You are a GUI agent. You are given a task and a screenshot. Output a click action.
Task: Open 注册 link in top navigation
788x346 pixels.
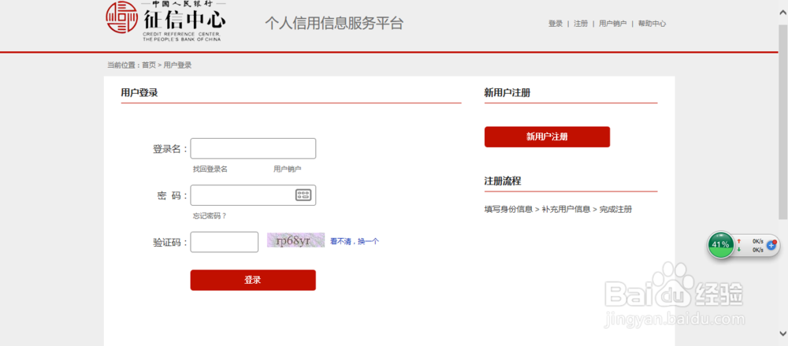click(x=581, y=24)
